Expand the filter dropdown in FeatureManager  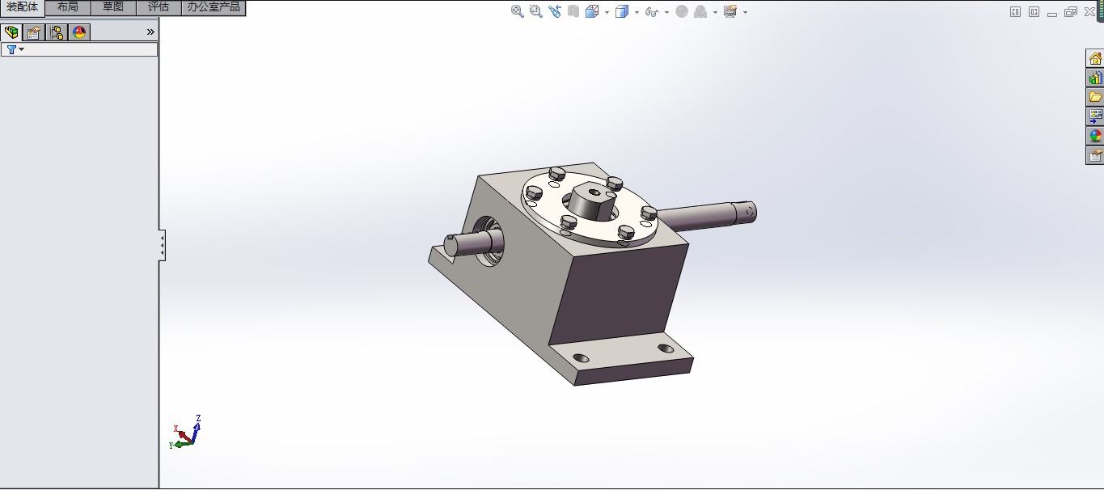point(21,49)
